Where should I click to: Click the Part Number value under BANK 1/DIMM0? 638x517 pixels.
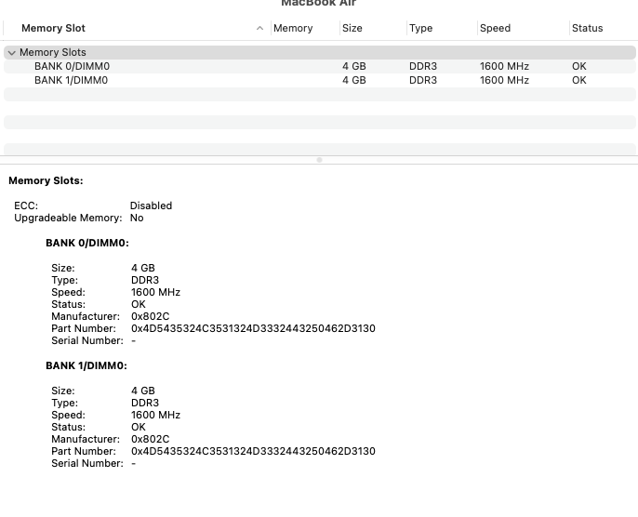point(253,451)
